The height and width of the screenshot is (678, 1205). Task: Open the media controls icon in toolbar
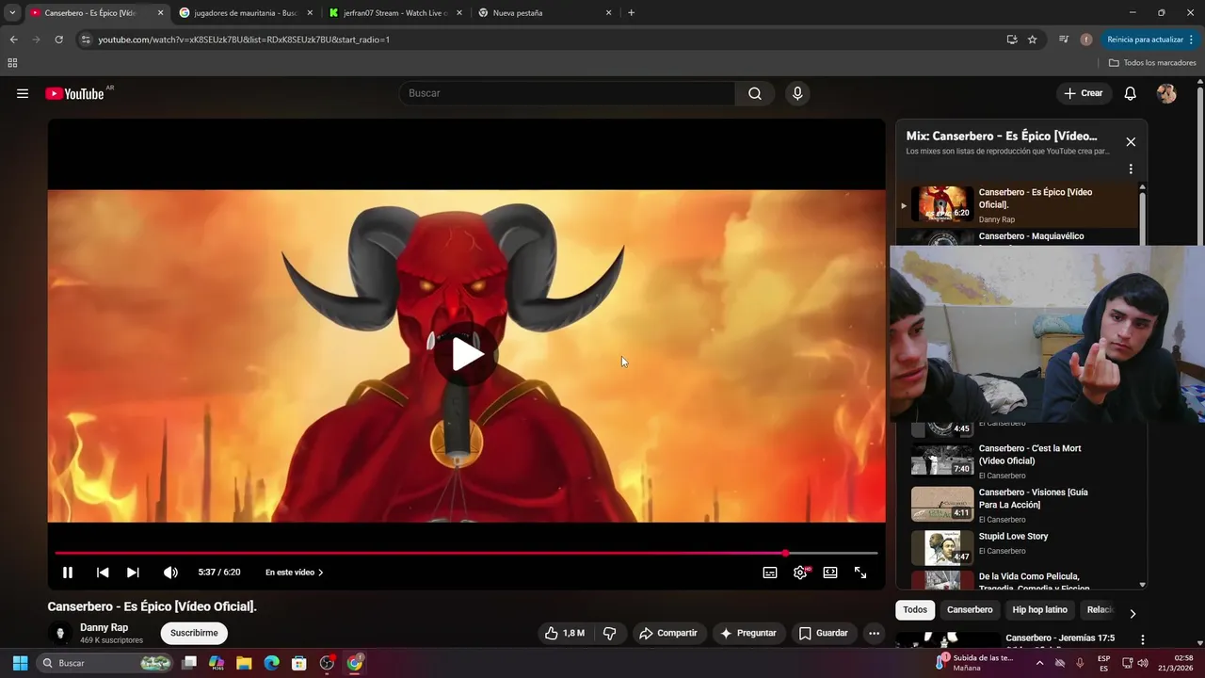pos(1063,40)
